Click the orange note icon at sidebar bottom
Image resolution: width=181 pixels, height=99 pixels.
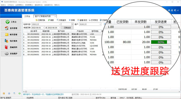click(x=4, y=93)
